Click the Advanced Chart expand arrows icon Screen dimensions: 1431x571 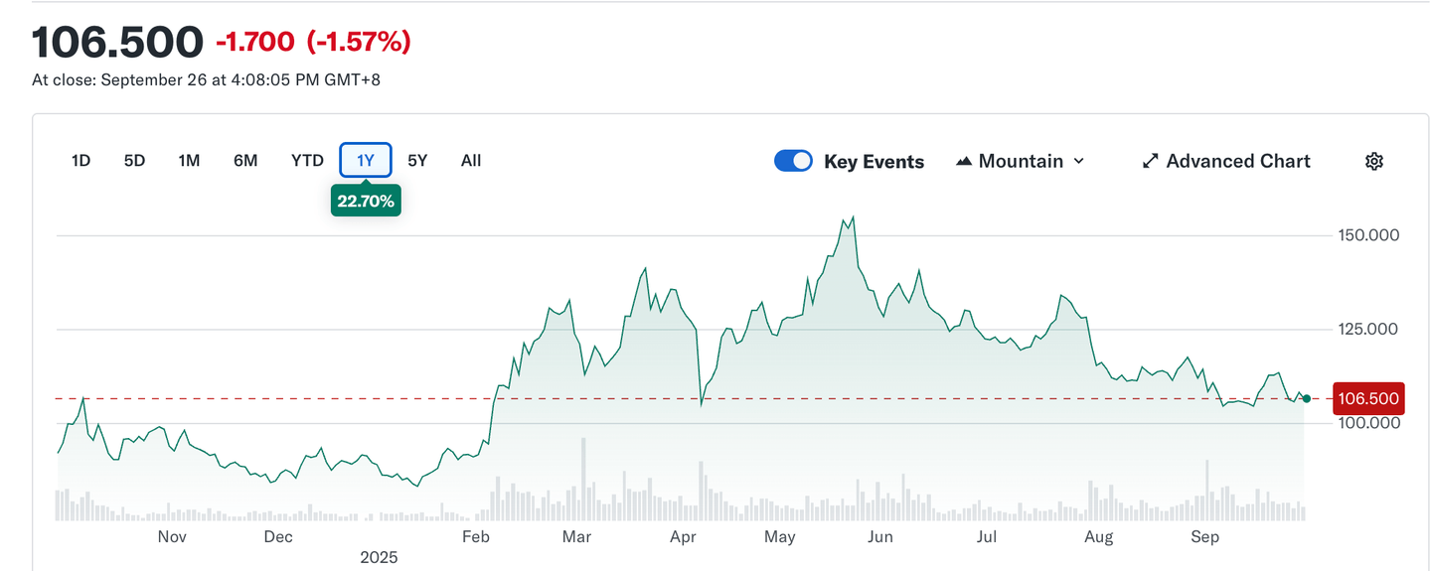[x=1150, y=161]
